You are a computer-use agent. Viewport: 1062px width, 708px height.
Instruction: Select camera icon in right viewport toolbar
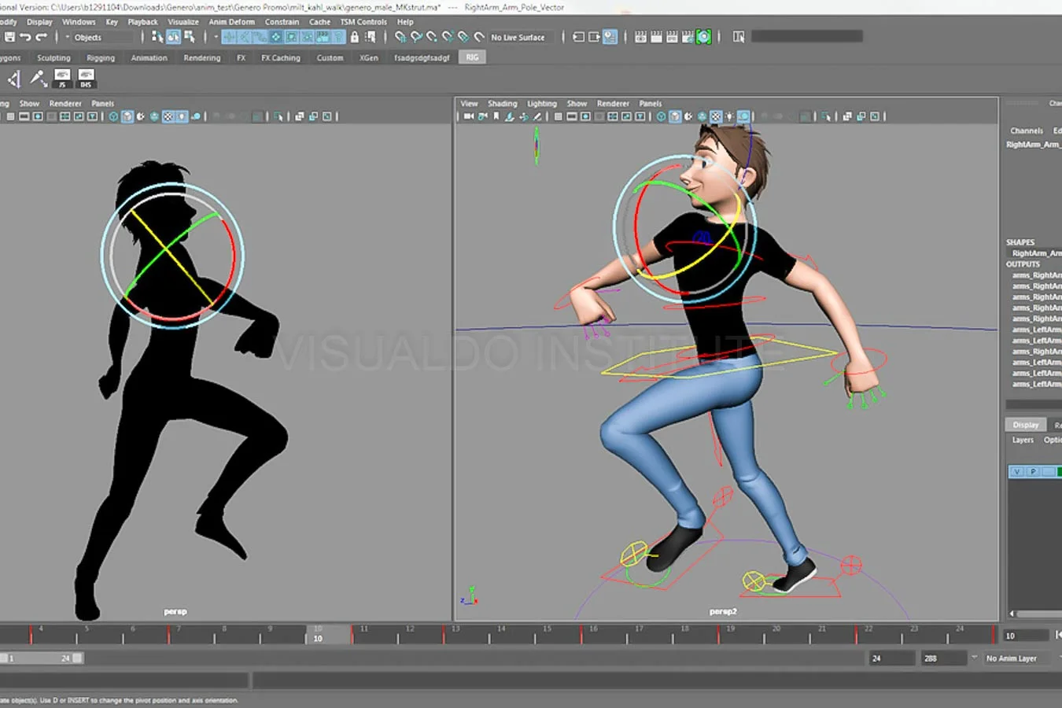469,116
